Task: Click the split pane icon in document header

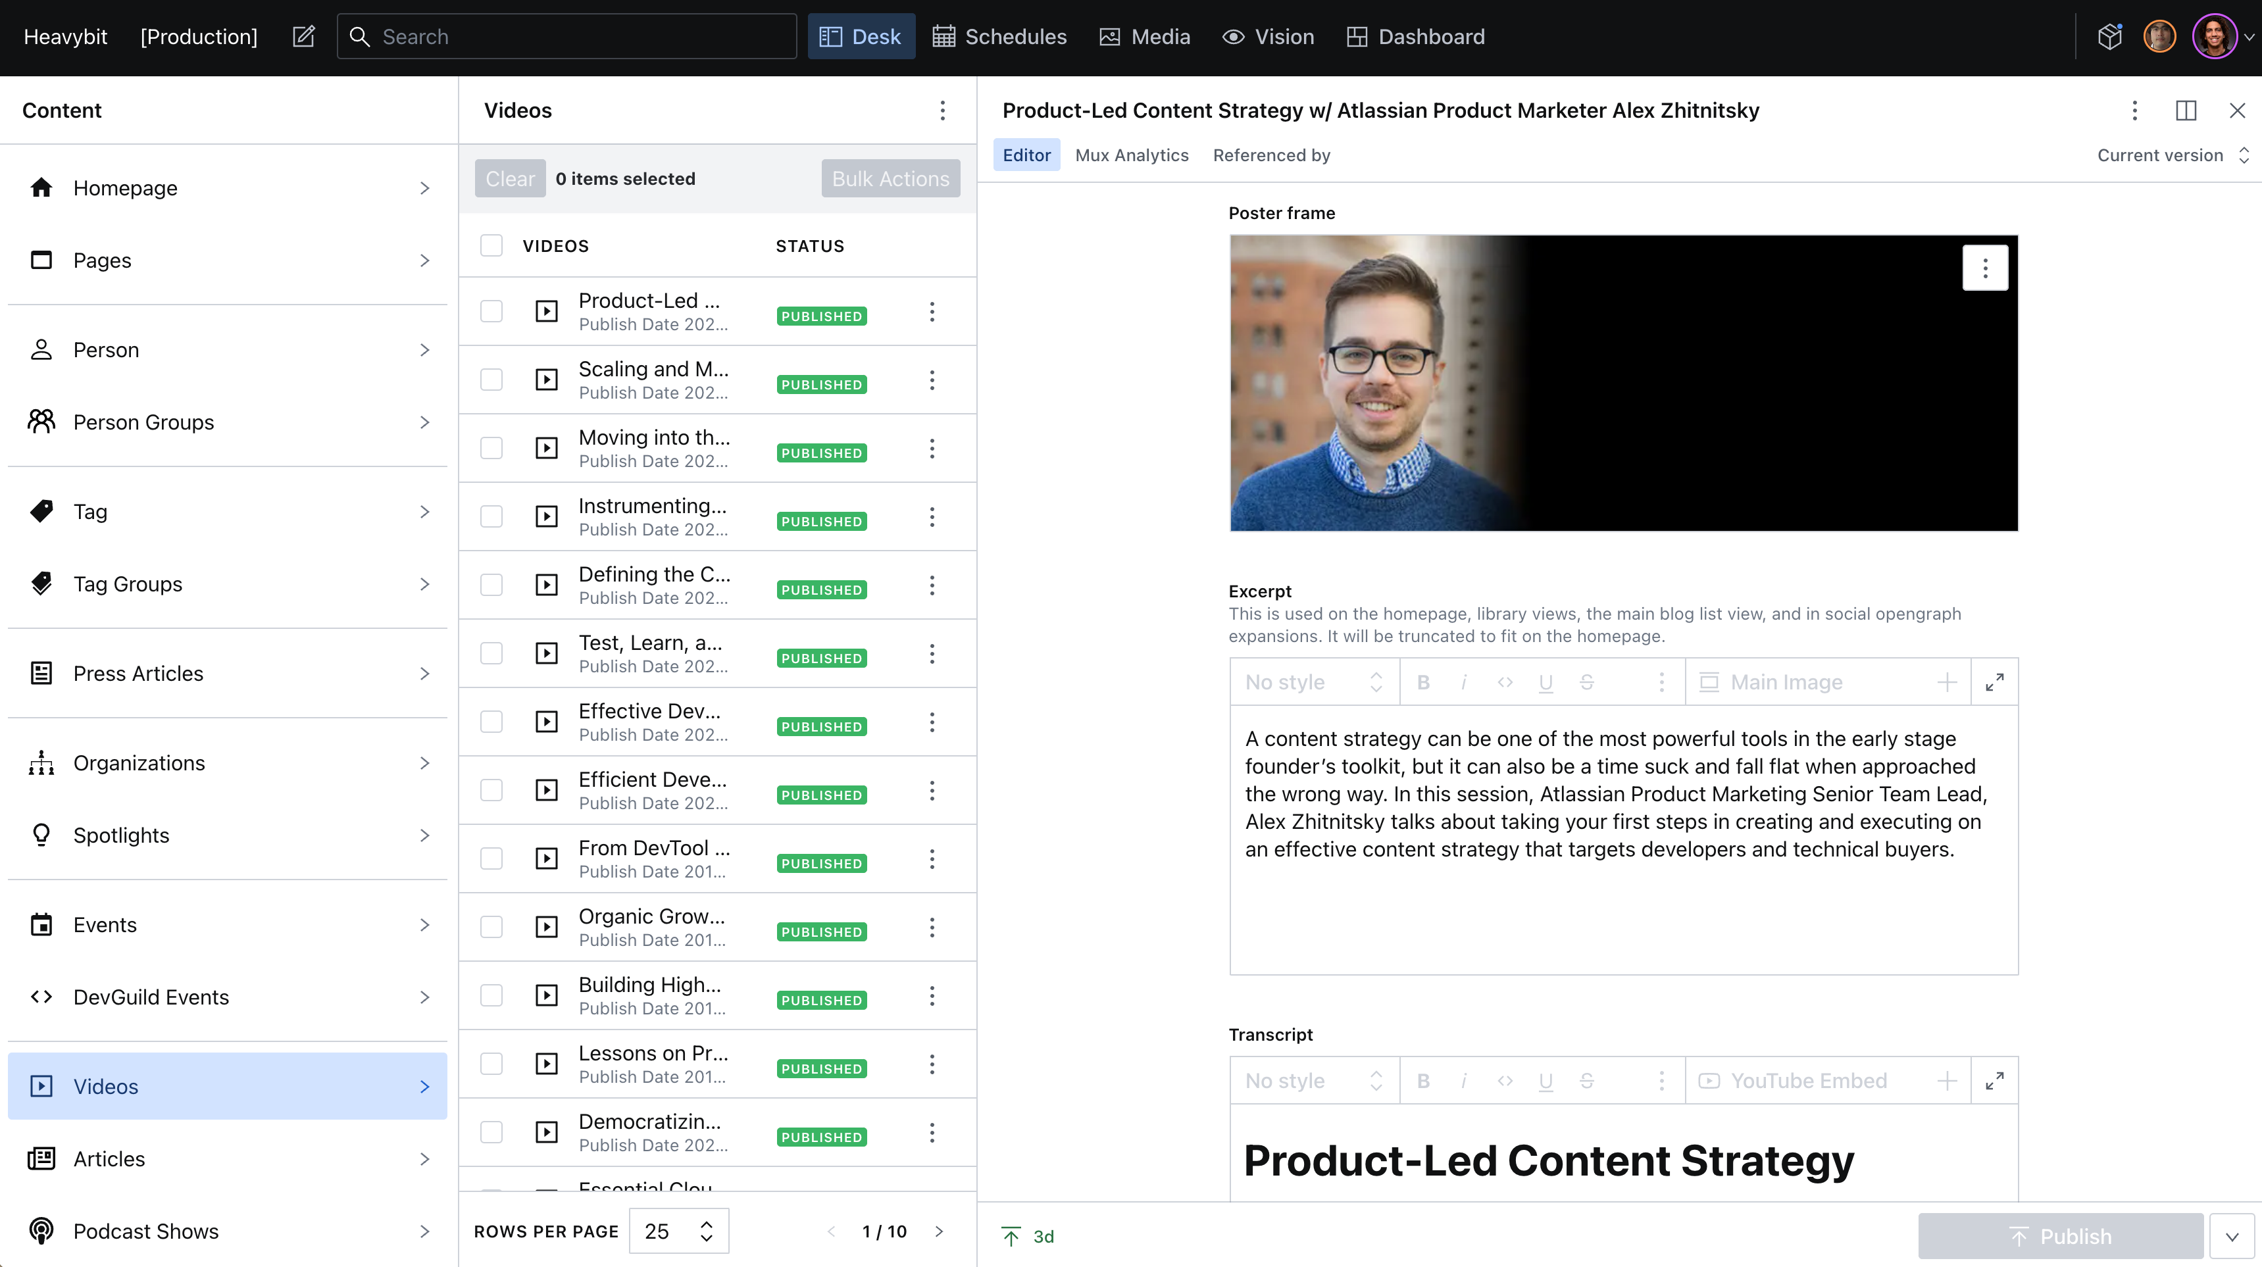Action: [2186, 111]
